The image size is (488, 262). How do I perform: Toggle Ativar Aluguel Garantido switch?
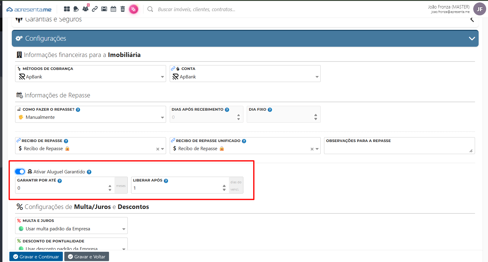pos(20,172)
